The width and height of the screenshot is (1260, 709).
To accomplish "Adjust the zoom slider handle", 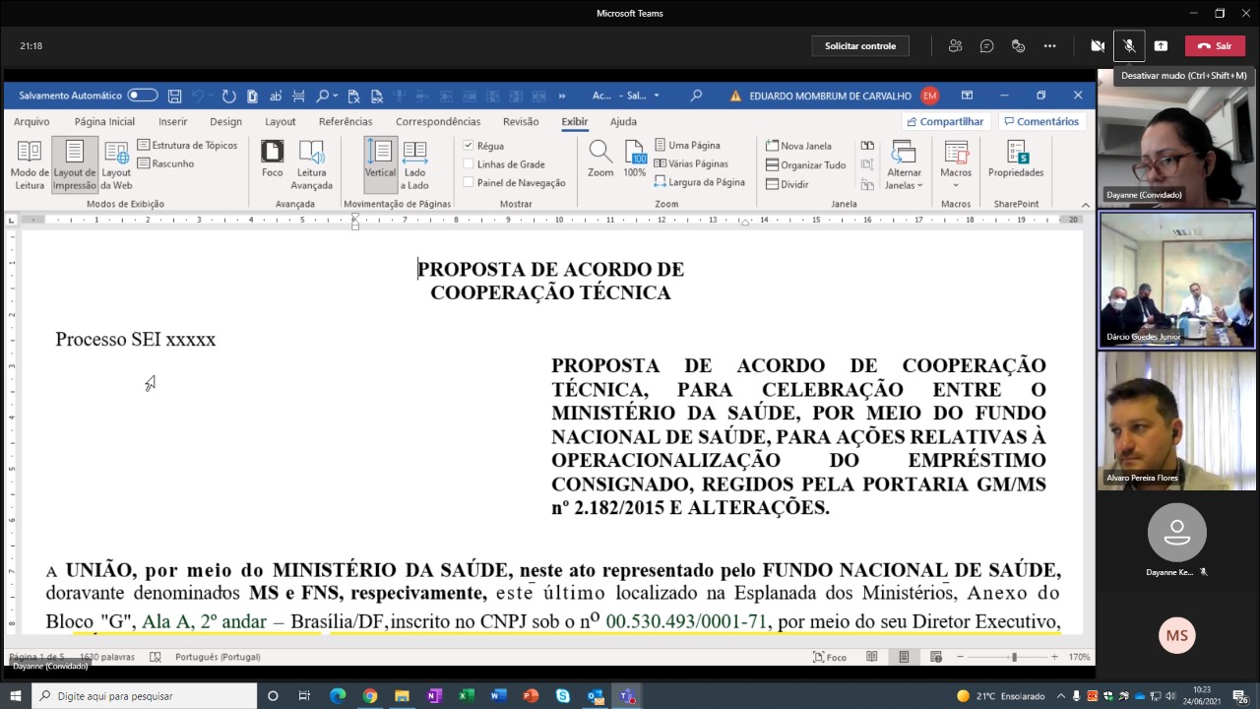I will point(1014,657).
